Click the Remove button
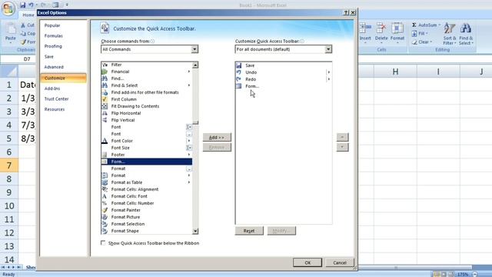 pyautogui.click(x=217, y=147)
